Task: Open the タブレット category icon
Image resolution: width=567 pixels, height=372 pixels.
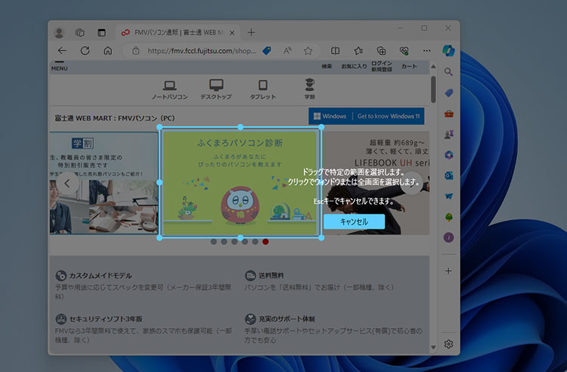Action: (263, 90)
